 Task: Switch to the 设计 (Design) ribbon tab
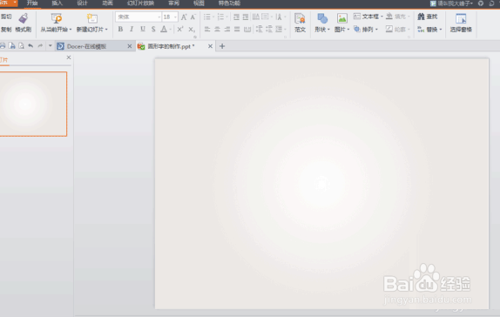click(82, 3)
